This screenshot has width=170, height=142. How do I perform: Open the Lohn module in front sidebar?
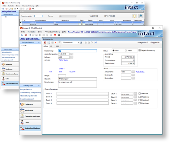click(x=30, y=122)
